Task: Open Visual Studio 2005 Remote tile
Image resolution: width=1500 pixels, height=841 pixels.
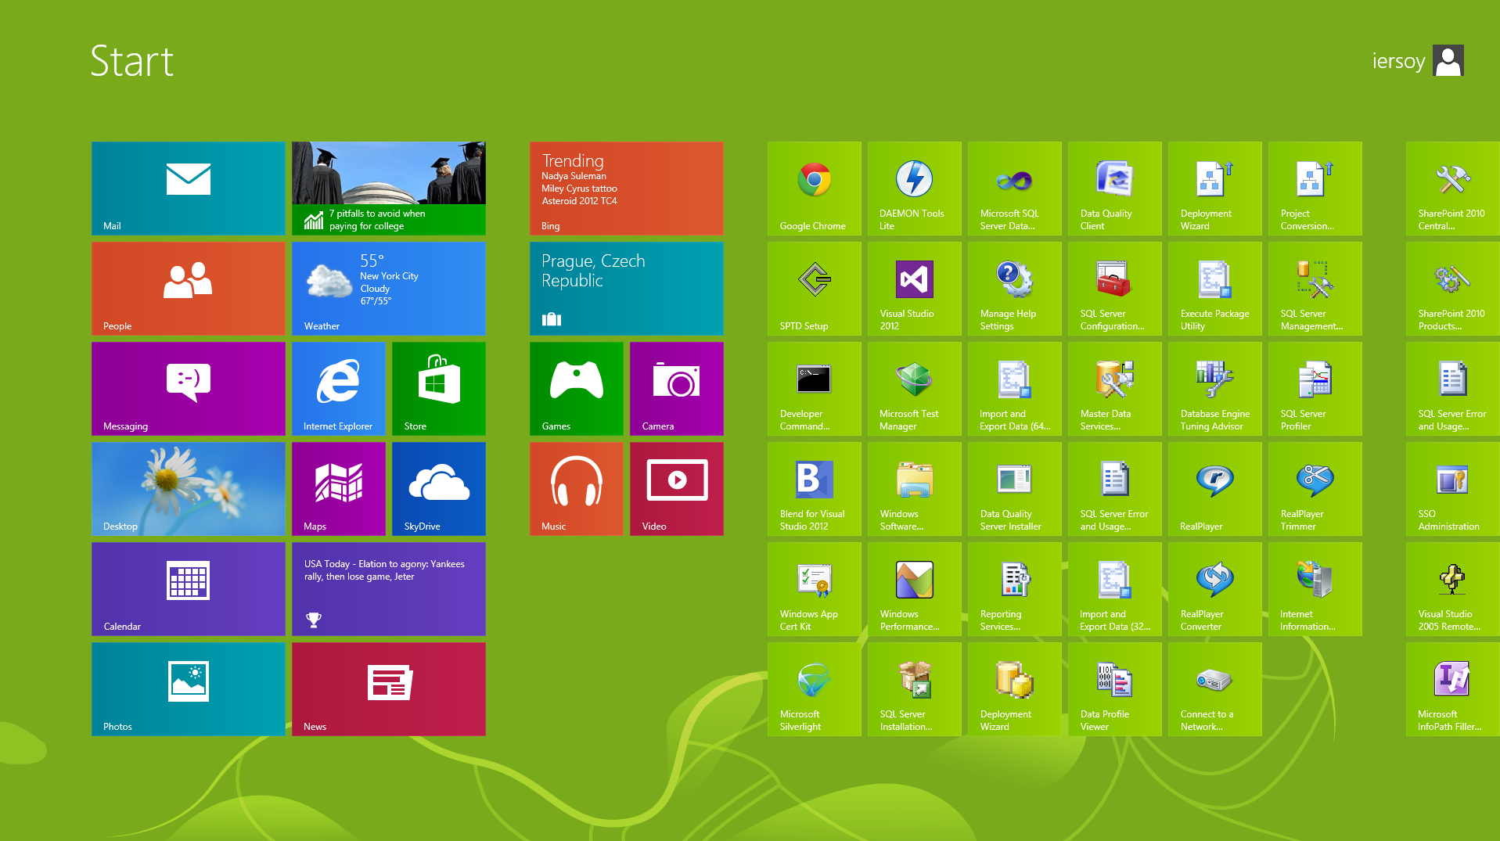Action: coord(1453,589)
